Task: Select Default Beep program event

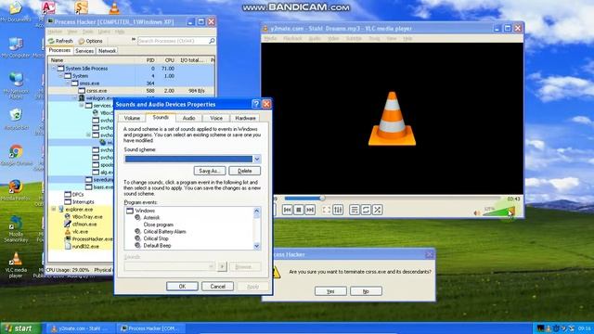Action: (x=157, y=245)
